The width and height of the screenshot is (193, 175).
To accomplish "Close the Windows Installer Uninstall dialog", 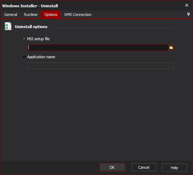I will coord(186,5).
